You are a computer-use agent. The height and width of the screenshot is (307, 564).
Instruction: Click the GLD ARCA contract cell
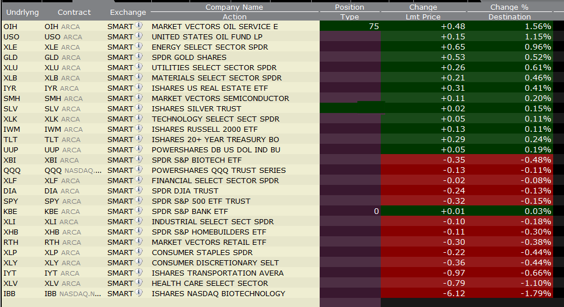[x=62, y=58]
